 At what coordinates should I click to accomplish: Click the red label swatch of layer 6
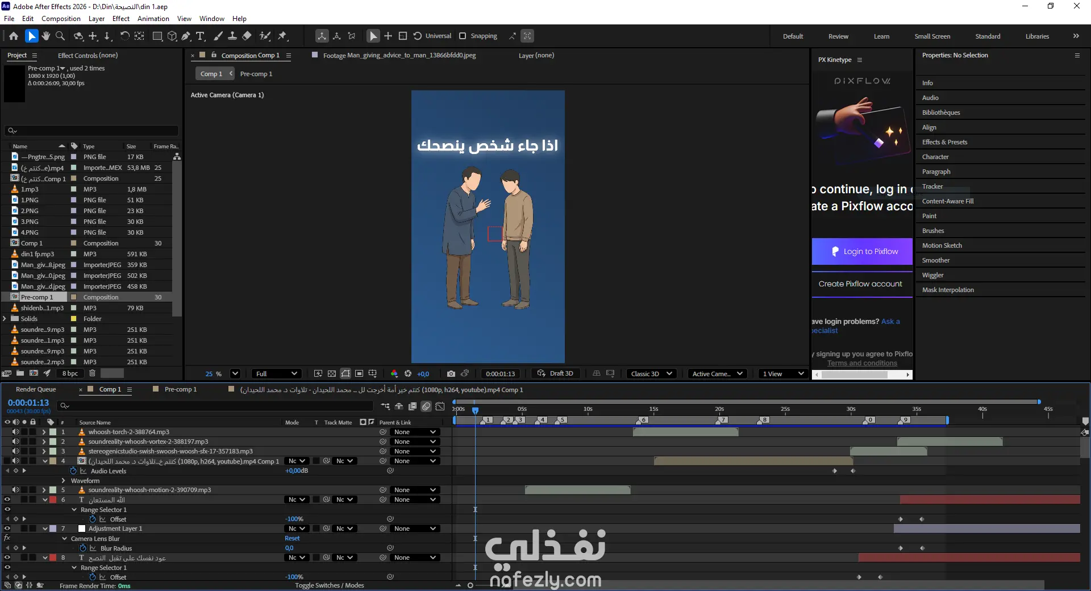tap(53, 500)
